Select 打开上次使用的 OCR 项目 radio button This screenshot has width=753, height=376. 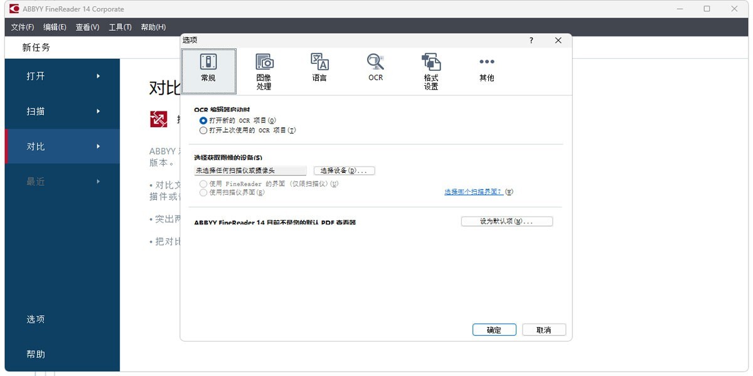203,130
